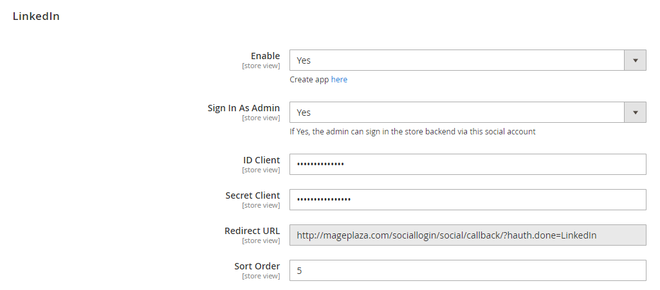Screen dimensions: 660x290
Task: Click the store view scope under Sort Order
Action: pos(261,276)
